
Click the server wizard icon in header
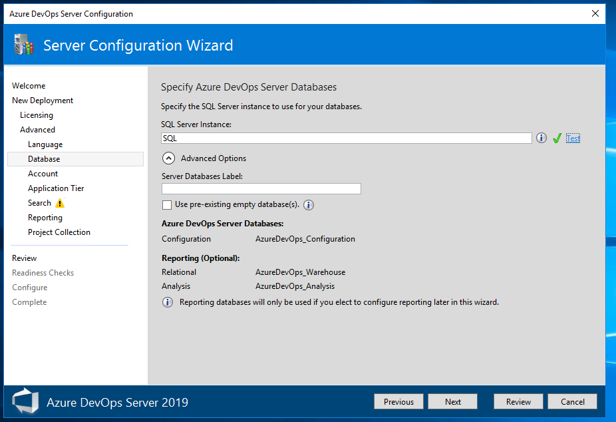coord(23,45)
